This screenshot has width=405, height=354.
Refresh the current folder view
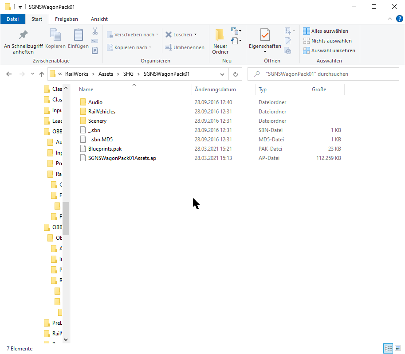235,74
